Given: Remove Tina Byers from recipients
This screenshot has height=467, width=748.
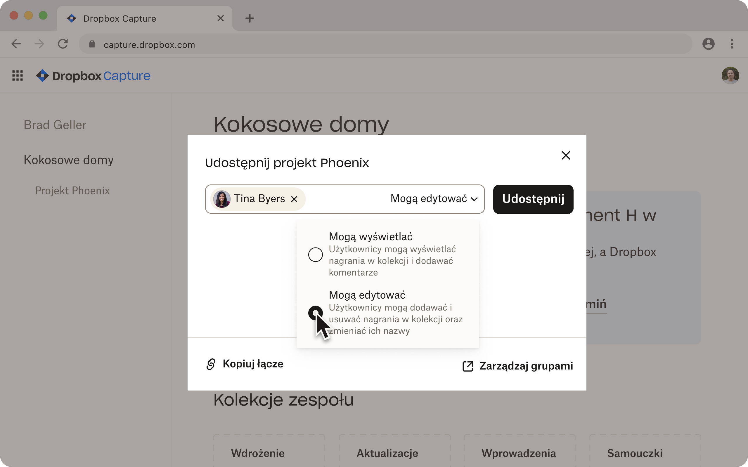Looking at the screenshot, I should tap(294, 199).
